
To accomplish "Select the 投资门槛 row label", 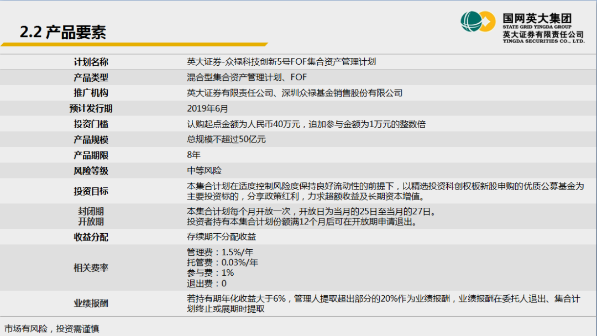I will tap(91, 124).
